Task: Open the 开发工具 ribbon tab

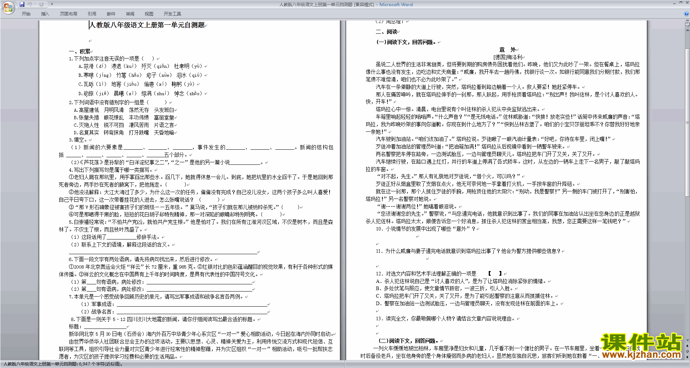Action: pyautogui.click(x=172, y=14)
